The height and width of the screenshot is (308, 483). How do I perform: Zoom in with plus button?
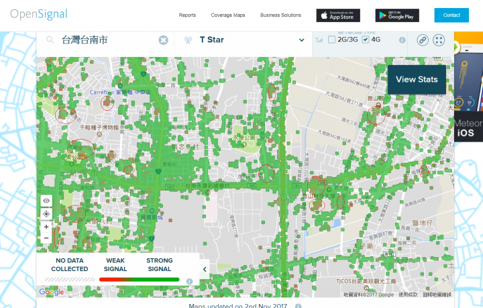pos(46,227)
